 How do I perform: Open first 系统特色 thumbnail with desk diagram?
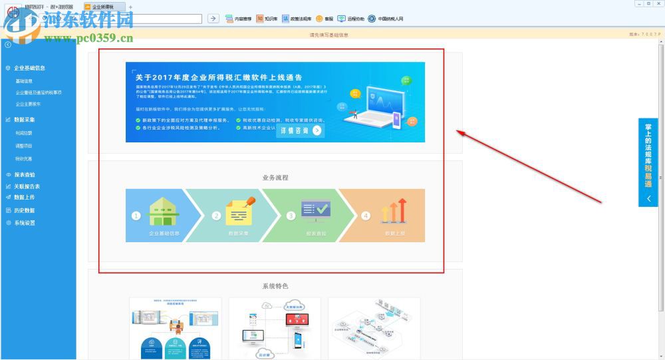[x=175, y=329]
